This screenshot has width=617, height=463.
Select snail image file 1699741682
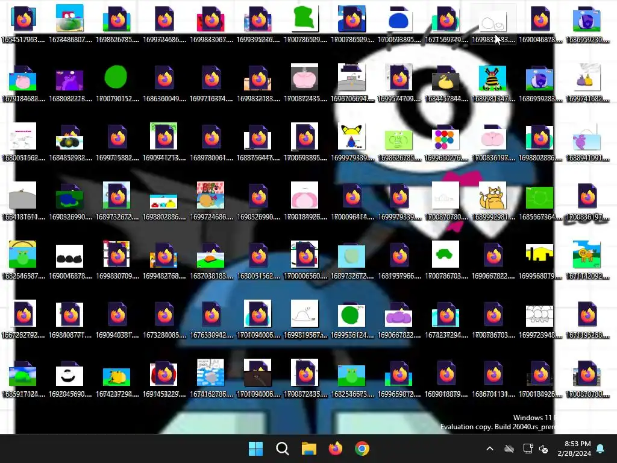(587, 83)
